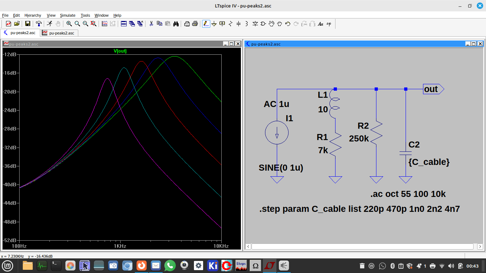This screenshot has width=486, height=273.
Task: Click the Zoom to Fit crossed magnifier icon
Action: coord(94,24)
